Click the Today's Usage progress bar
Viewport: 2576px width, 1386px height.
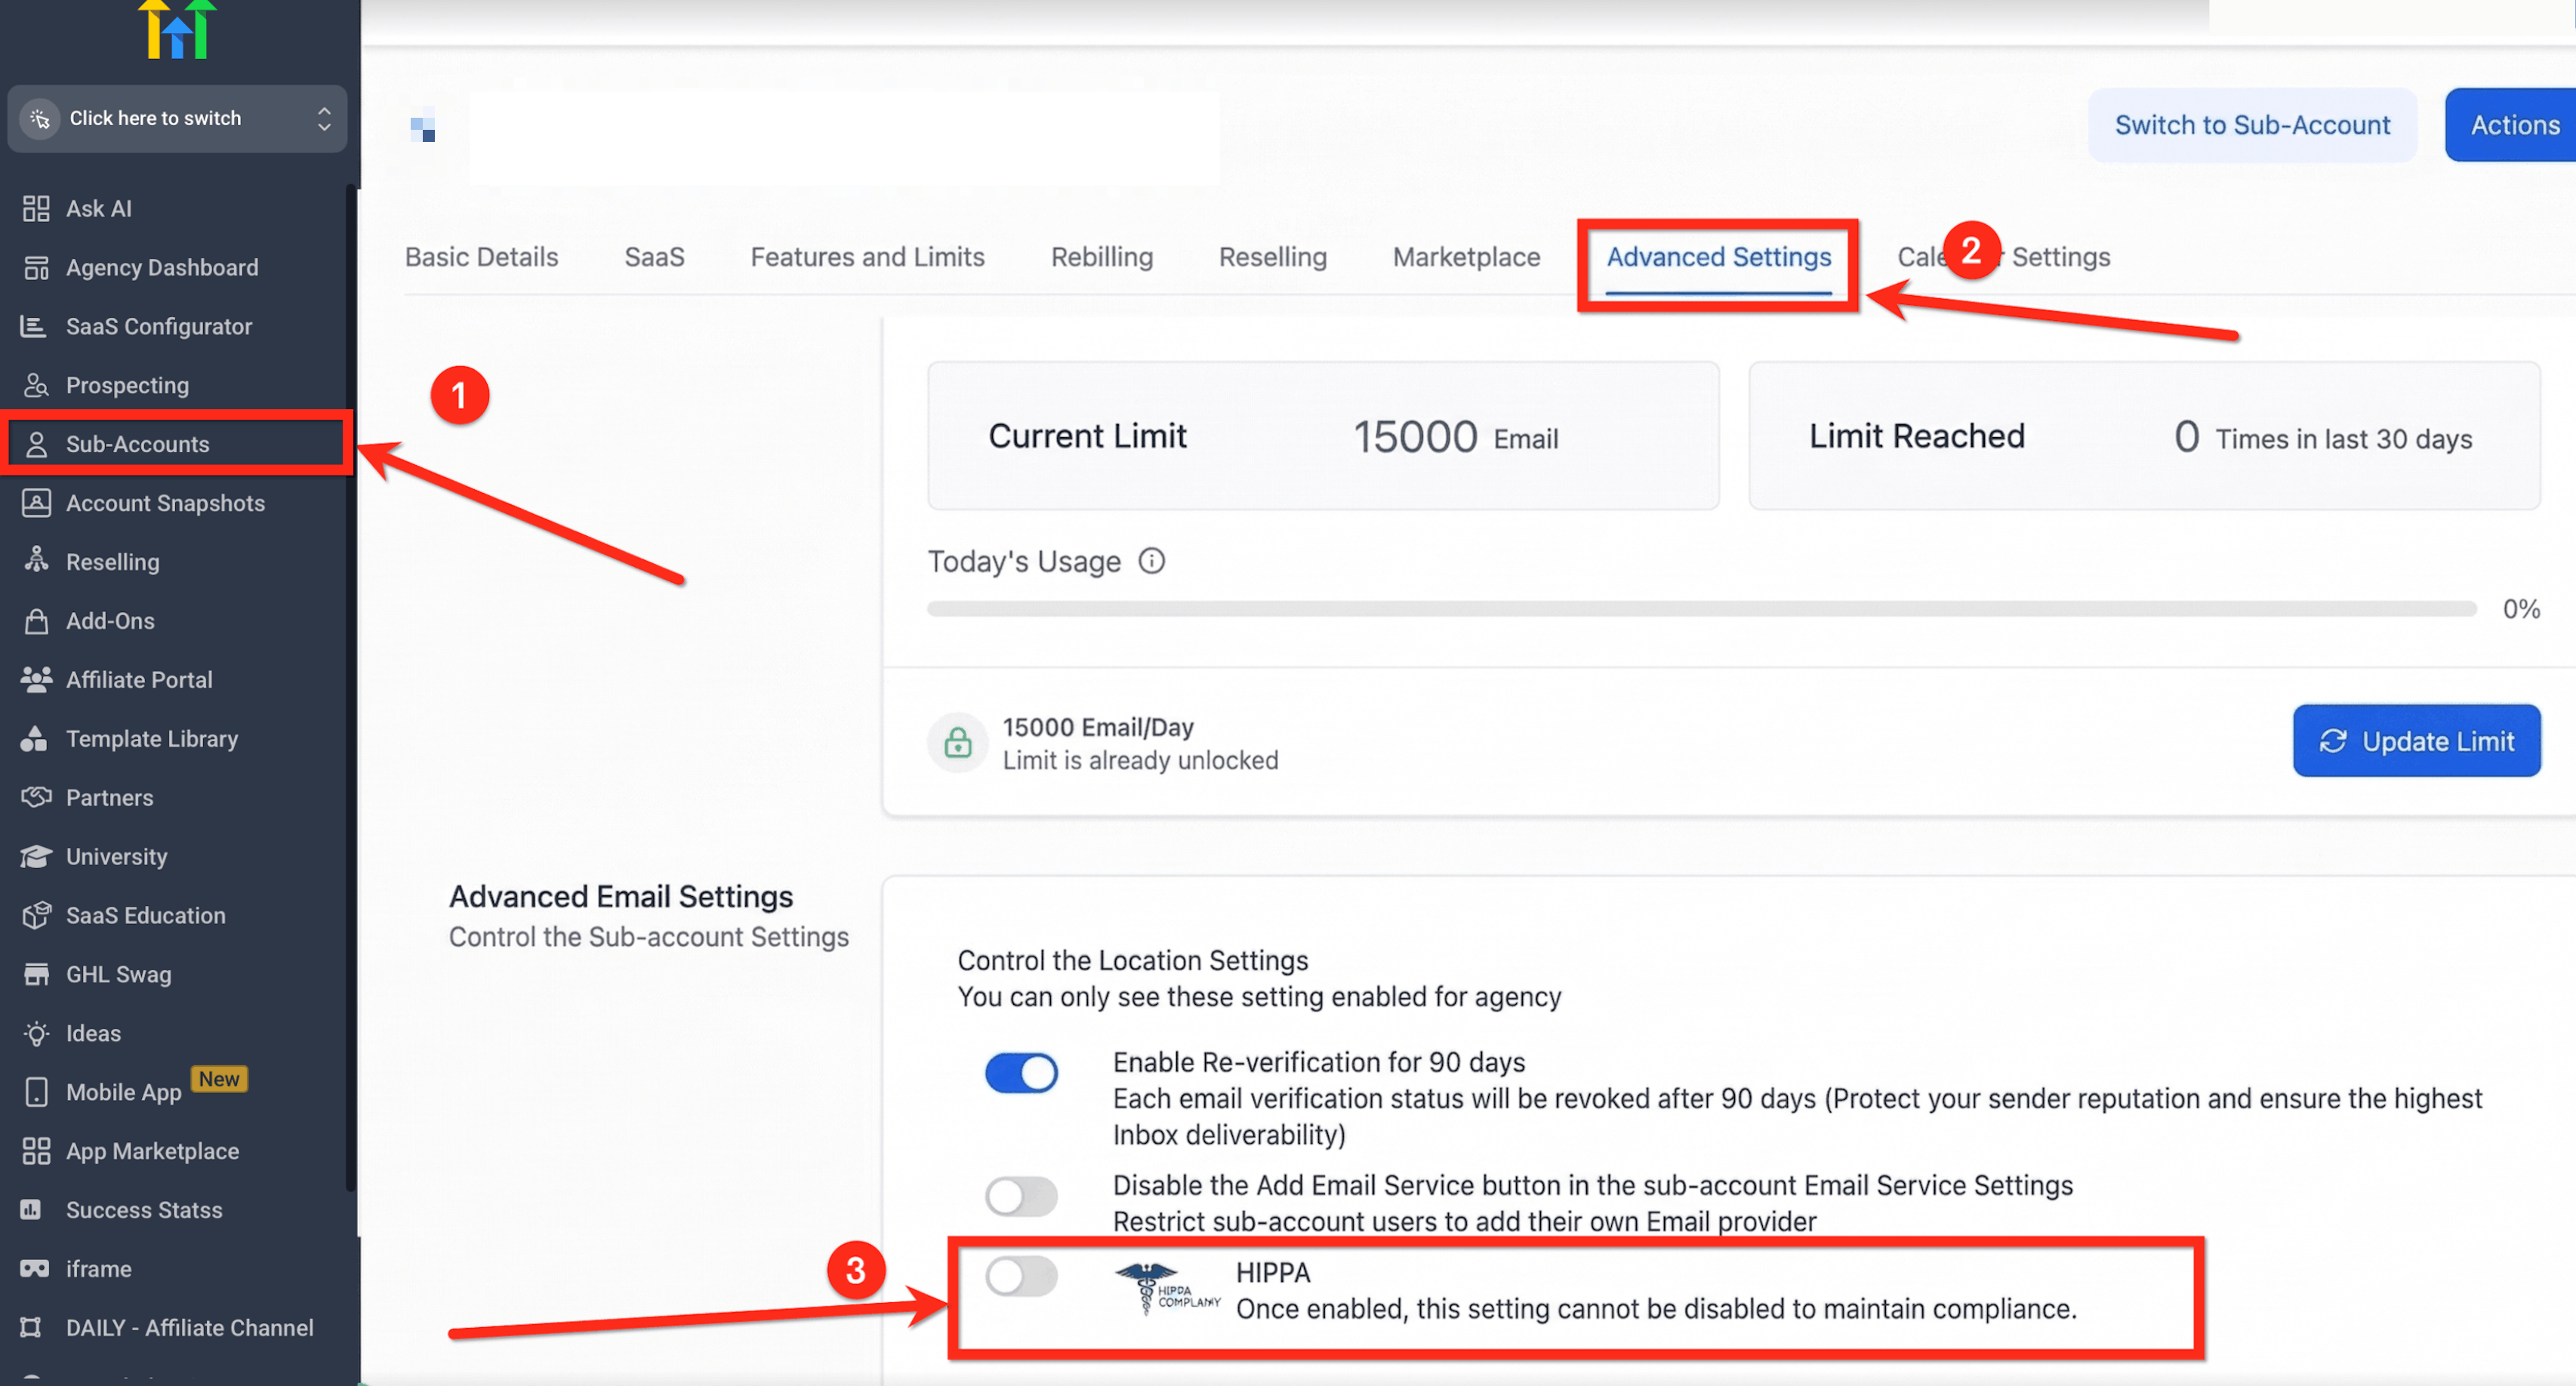1700,609
